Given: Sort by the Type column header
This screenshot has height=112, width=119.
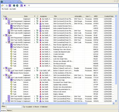Looking at the screenshot, I should 12,16.
